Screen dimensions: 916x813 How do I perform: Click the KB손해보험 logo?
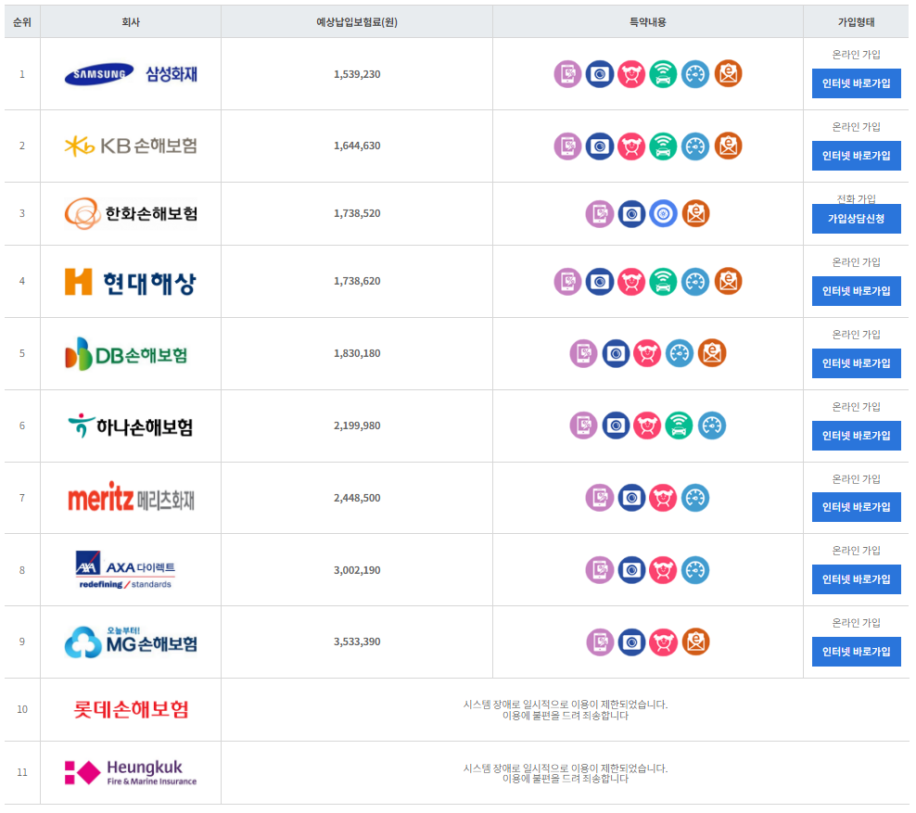click(x=131, y=146)
